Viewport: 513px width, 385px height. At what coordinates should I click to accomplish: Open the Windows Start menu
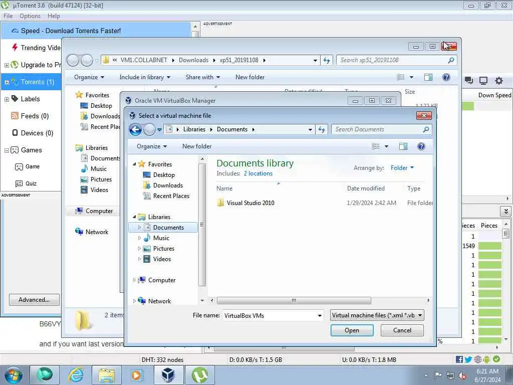click(x=14, y=375)
